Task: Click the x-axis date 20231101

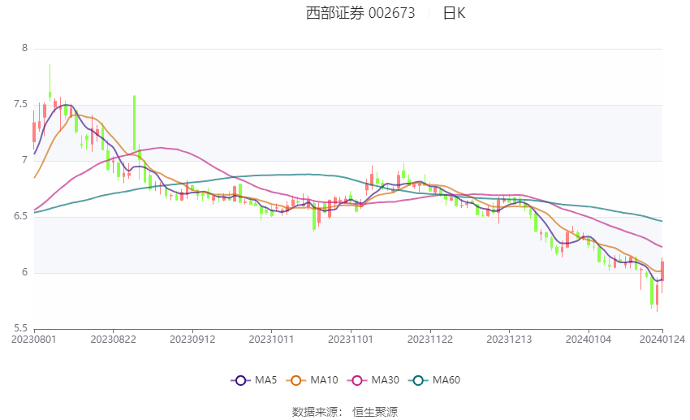Action: [x=351, y=340]
